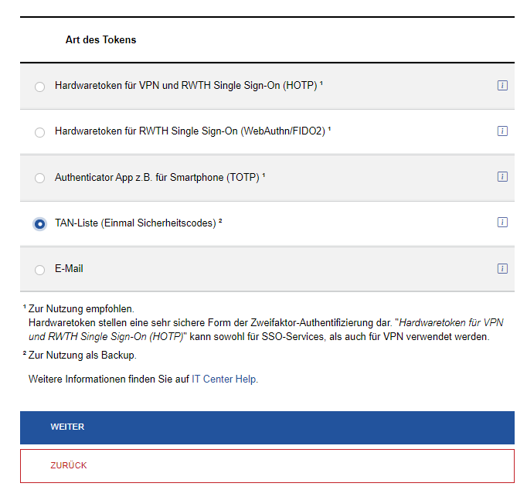The width and height of the screenshot is (527, 490).
Task: Select the HOTP hardware token radio button
Action: (x=40, y=87)
